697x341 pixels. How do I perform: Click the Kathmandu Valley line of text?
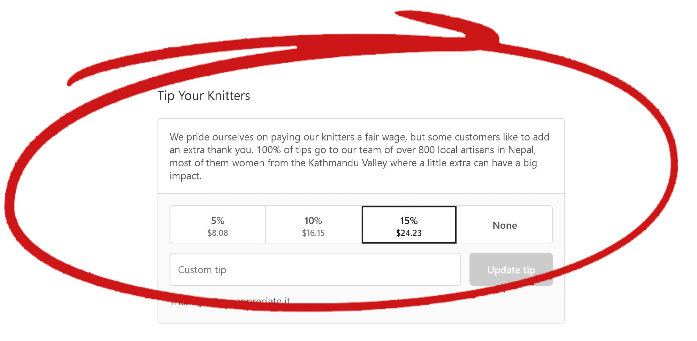(353, 163)
